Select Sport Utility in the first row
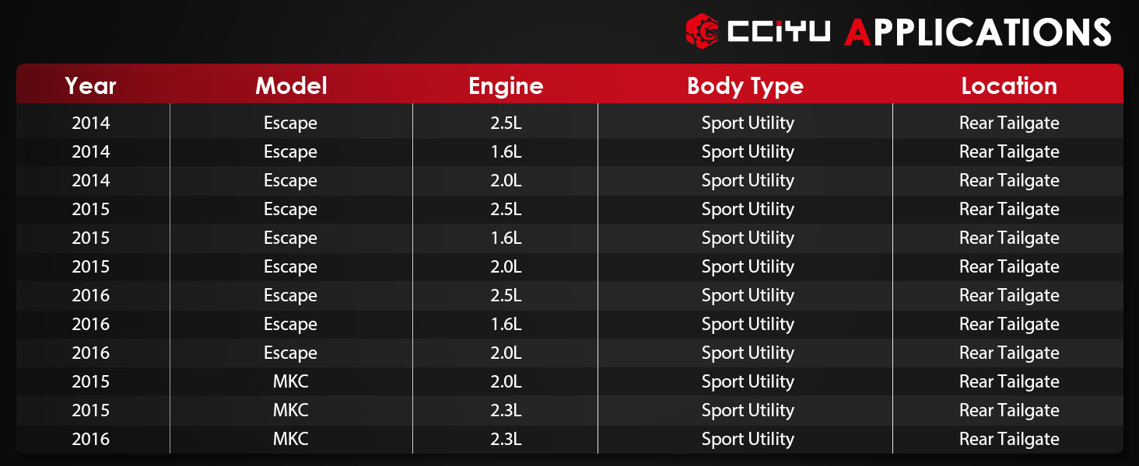 tap(748, 123)
